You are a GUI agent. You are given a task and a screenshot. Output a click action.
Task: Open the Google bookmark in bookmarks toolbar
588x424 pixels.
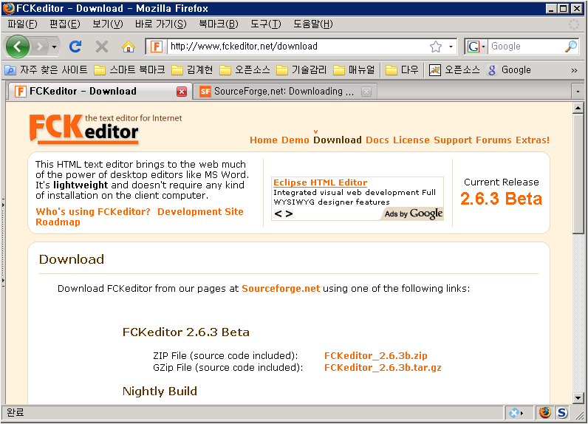pos(508,70)
